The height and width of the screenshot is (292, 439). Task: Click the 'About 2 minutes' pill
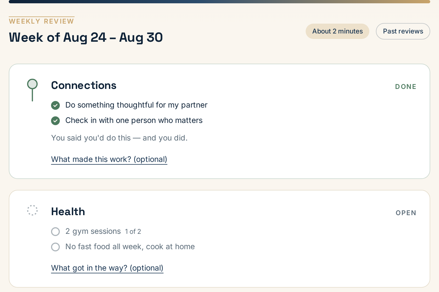pyautogui.click(x=337, y=31)
